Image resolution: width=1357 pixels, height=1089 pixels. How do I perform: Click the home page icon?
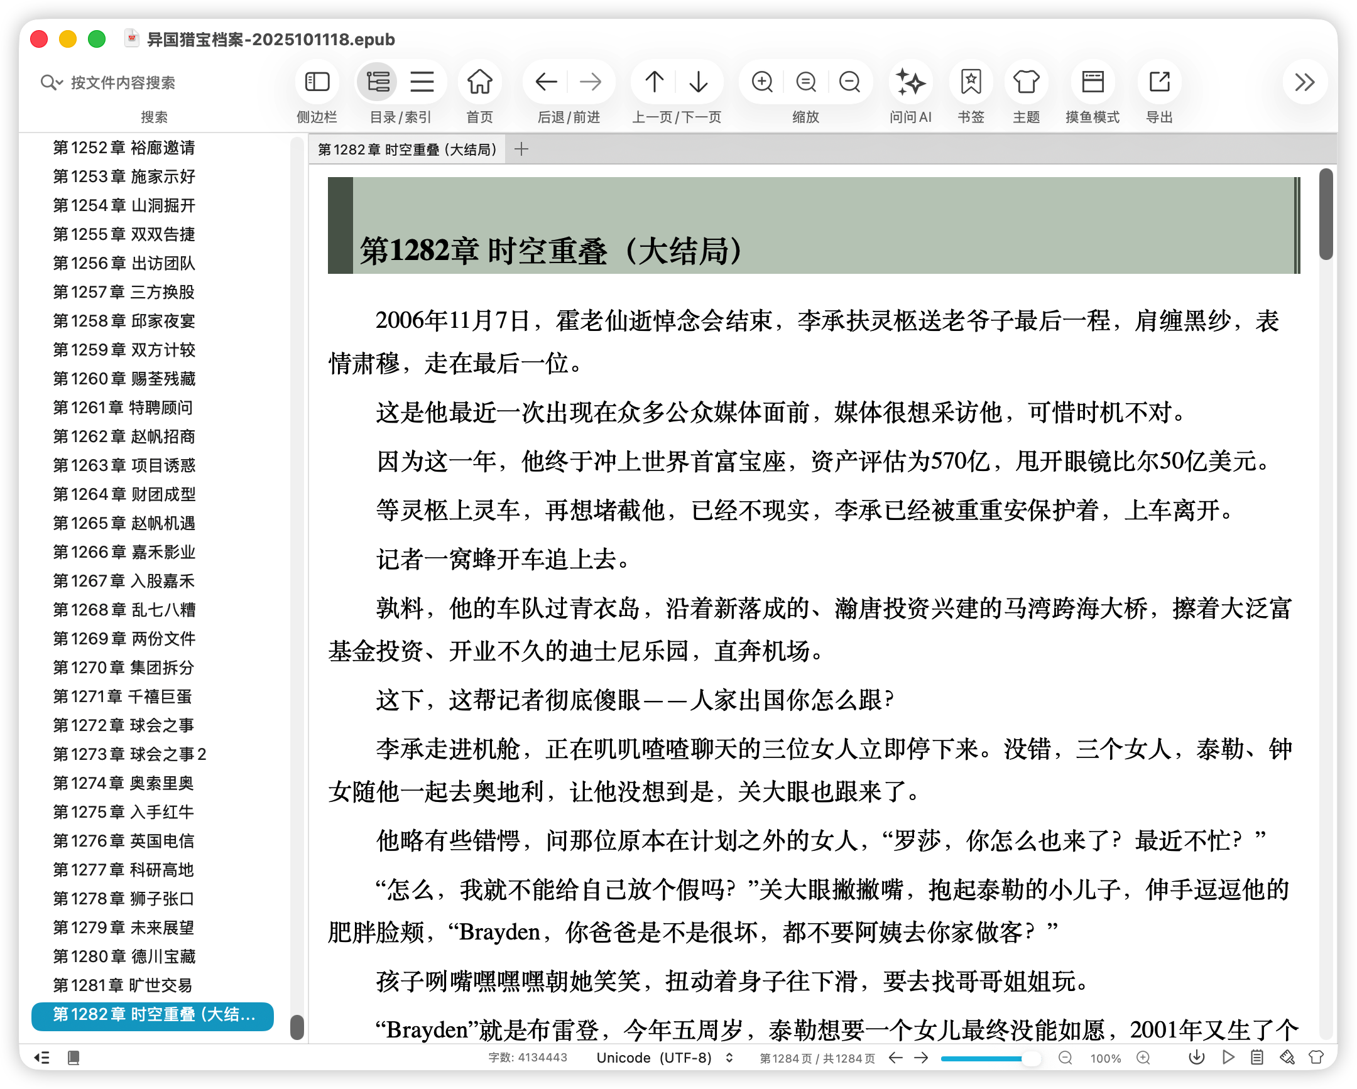point(479,82)
